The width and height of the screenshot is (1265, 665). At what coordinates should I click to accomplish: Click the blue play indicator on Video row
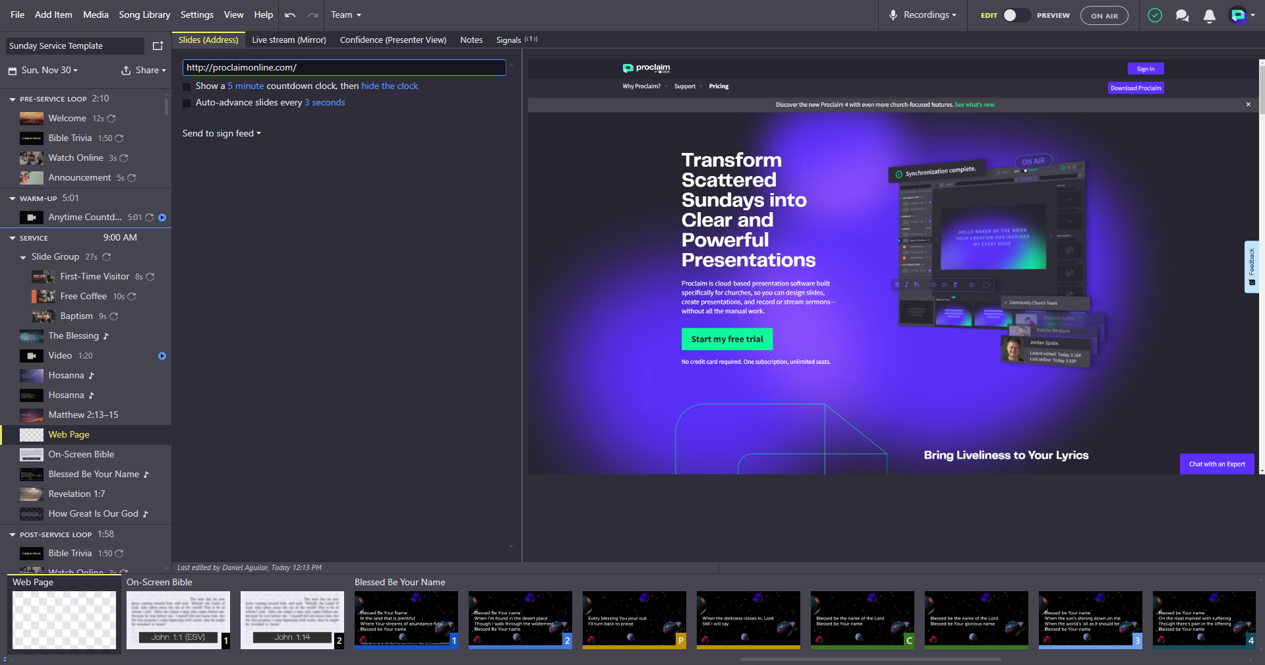pyautogui.click(x=162, y=356)
